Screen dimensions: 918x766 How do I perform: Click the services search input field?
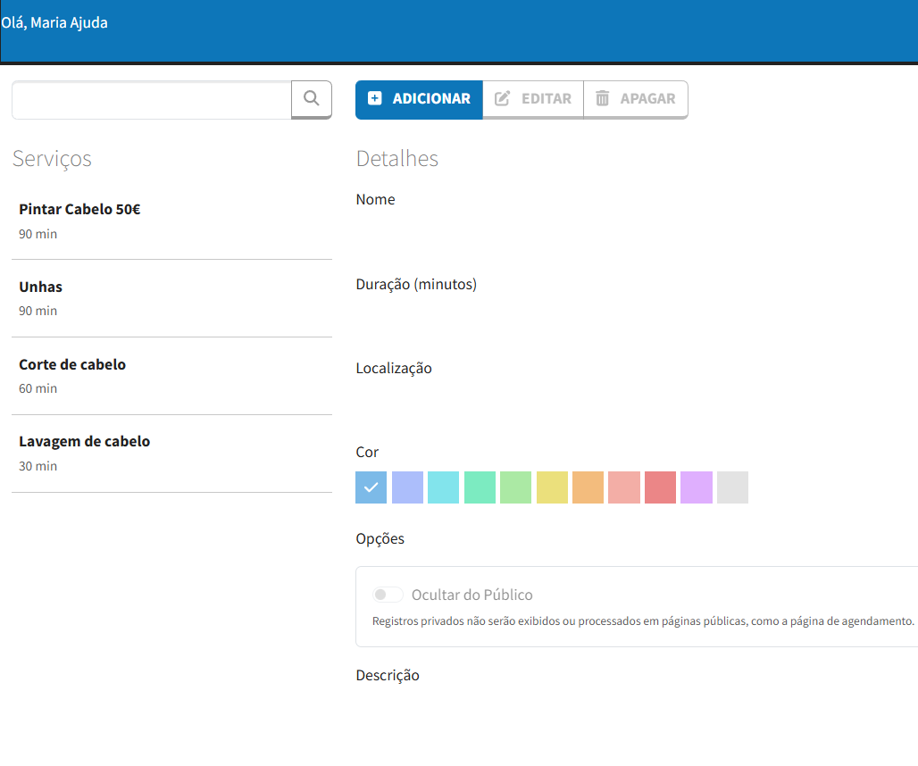[x=152, y=99]
